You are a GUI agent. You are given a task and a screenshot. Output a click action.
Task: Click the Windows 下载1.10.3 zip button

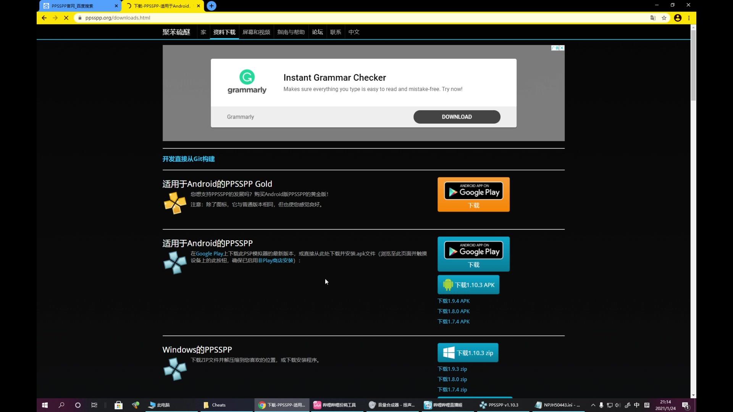pyautogui.click(x=468, y=353)
